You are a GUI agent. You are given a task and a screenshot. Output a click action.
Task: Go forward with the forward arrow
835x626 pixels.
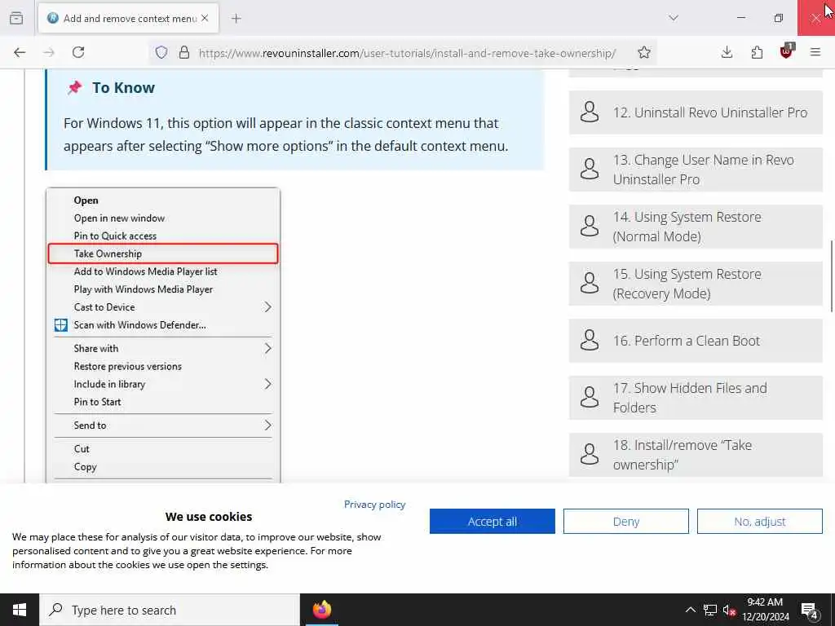(x=49, y=52)
